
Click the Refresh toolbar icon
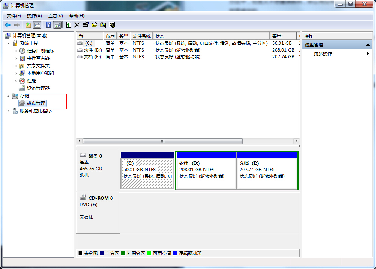click(68, 25)
